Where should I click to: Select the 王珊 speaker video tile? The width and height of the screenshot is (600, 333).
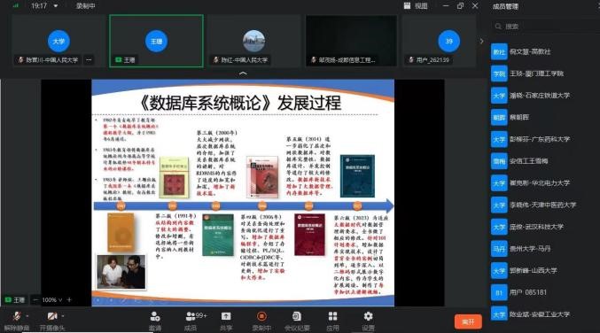tap(156, 41)
